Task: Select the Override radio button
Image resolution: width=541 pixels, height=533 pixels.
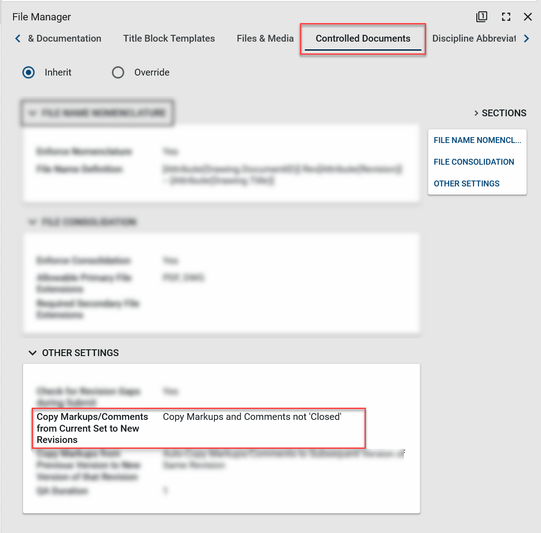Action: [x=118, y=72]
